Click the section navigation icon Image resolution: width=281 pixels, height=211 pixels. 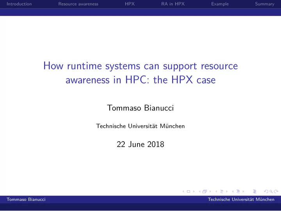(x=238, y=191)
